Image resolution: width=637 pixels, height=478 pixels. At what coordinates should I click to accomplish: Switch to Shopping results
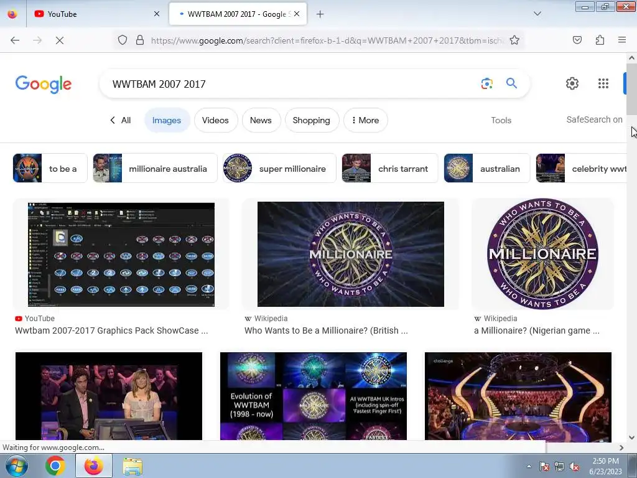point(312,120)
